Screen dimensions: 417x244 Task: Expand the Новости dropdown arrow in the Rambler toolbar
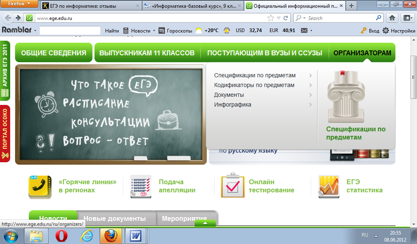click(154, 30)
